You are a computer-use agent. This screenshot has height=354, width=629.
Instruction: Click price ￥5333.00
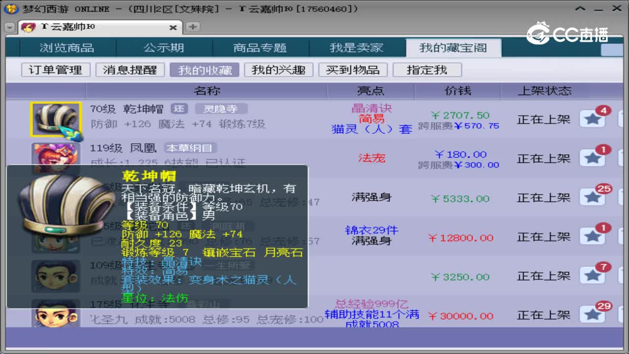click(460, 199)
